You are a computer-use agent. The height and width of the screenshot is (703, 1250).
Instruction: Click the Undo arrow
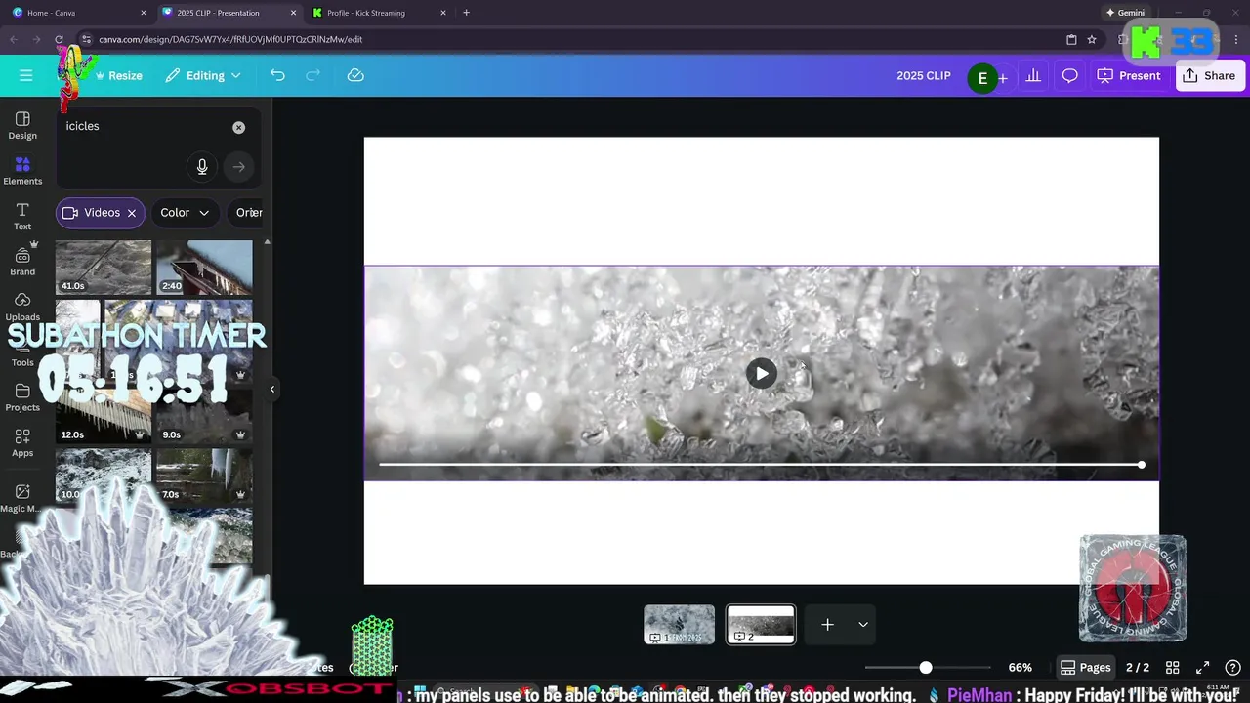[277, 75]
